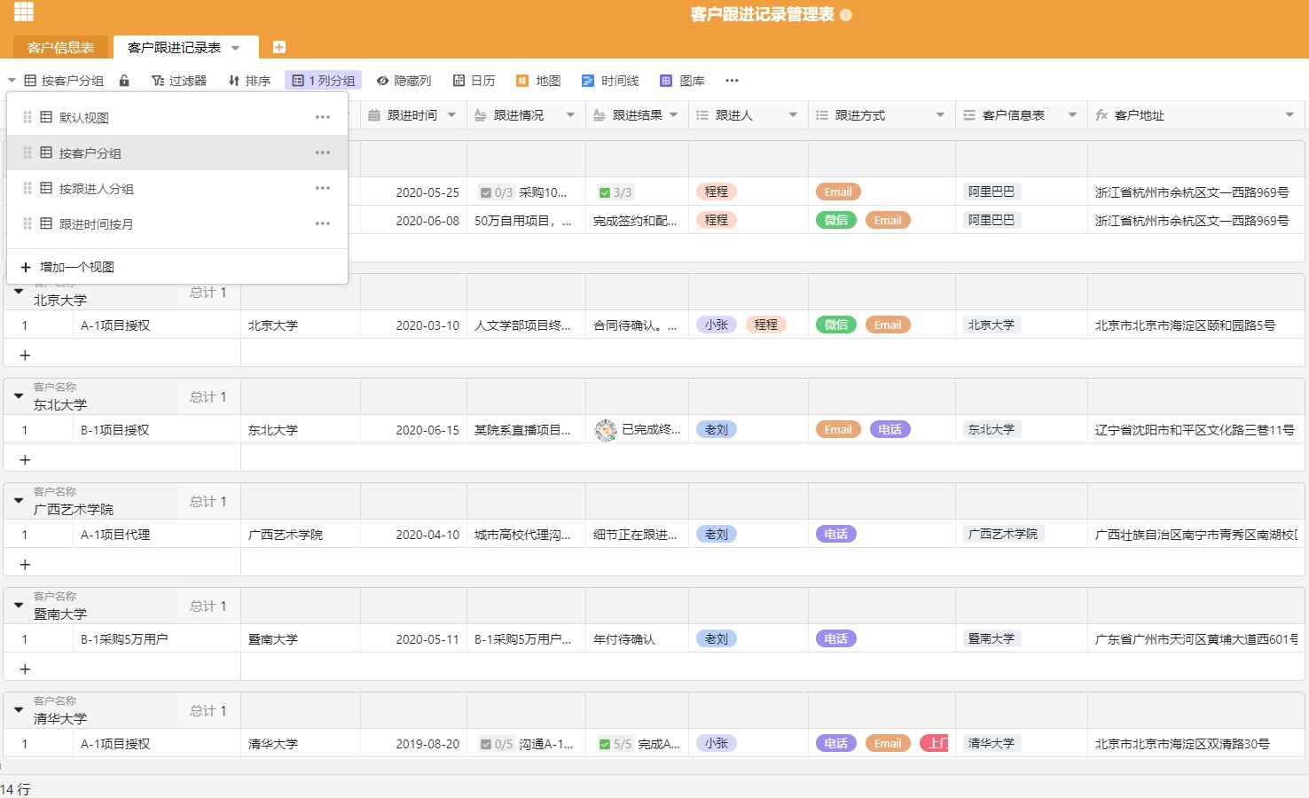Open the 排序 sort tool
The width and height of the screenshot is (1309, 798).
click(249, 81)
